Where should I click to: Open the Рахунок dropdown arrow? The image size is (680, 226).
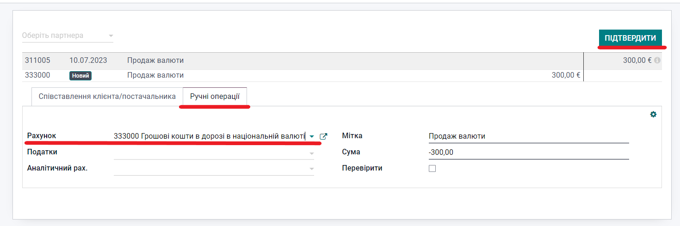[x=312, y=136]
